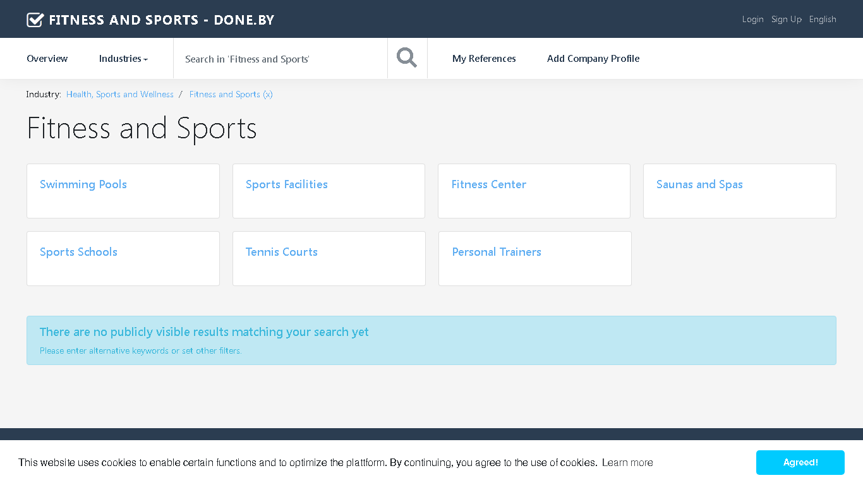This screenshot has width=863, height=485.
Task: Click 'Please enter alternative keywords' hint text
Action: click(x=141, y=350)
